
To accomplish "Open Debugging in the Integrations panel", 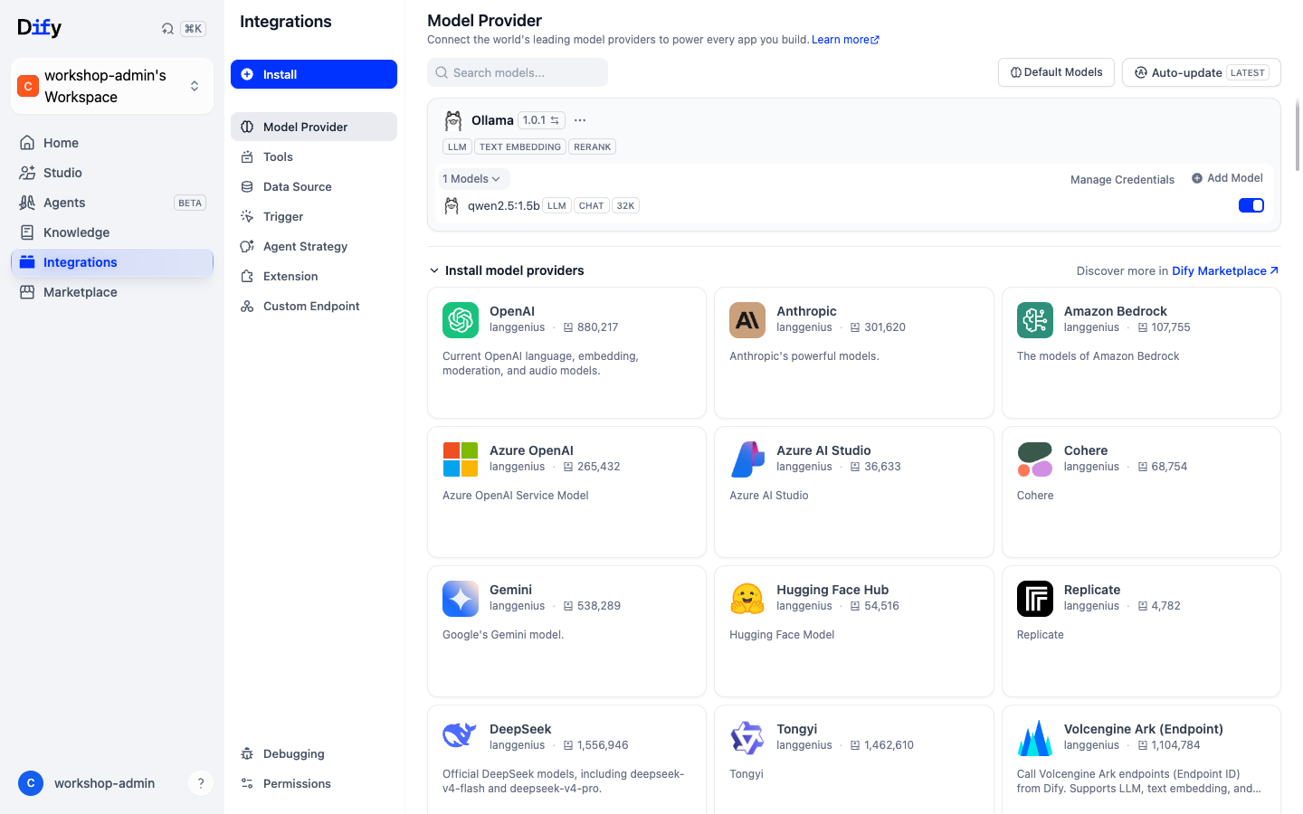I will click(x=314, y=753).
